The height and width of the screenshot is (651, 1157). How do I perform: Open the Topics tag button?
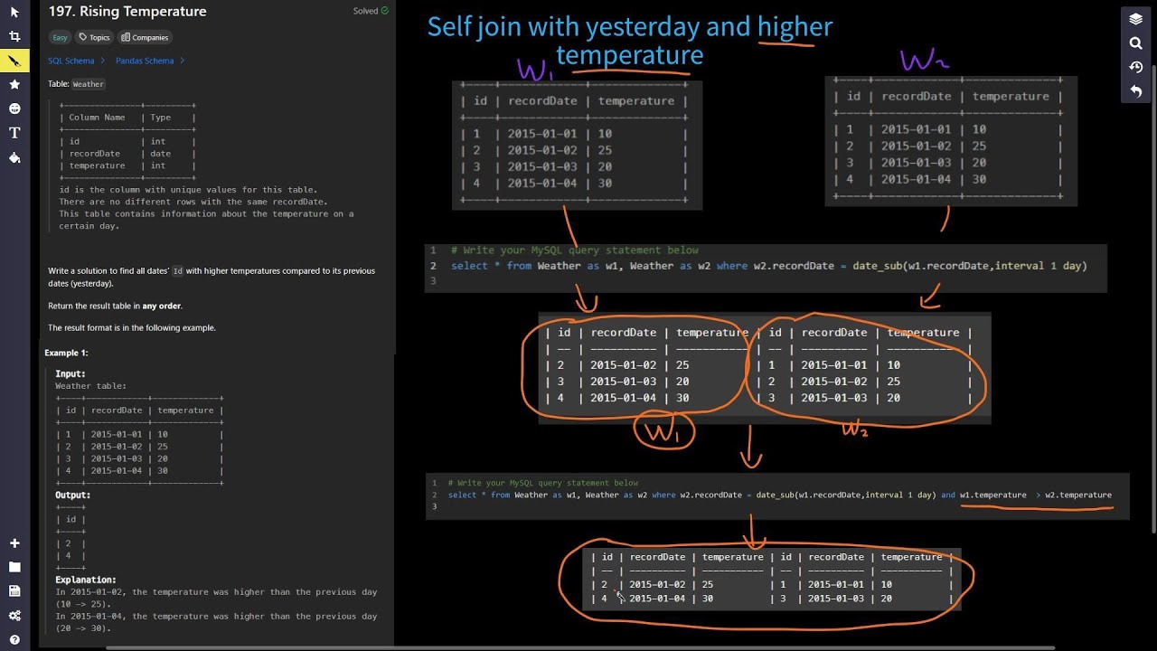(94, 37)
